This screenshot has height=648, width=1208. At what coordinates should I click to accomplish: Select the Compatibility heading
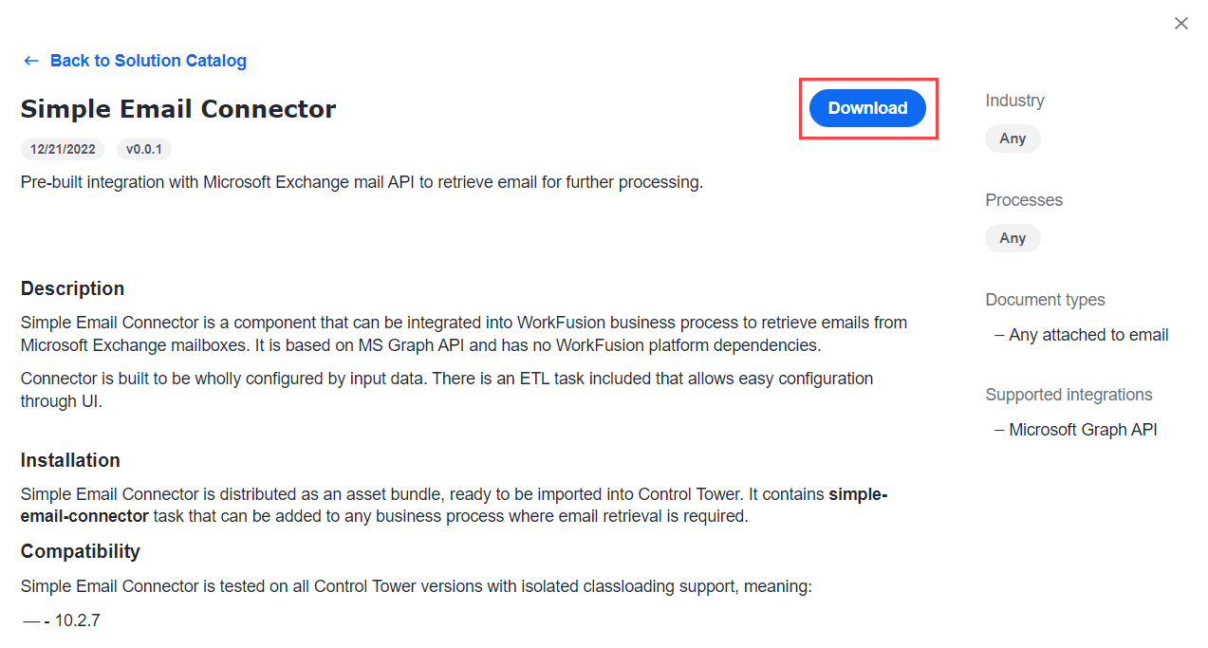(x=81, y=551)
